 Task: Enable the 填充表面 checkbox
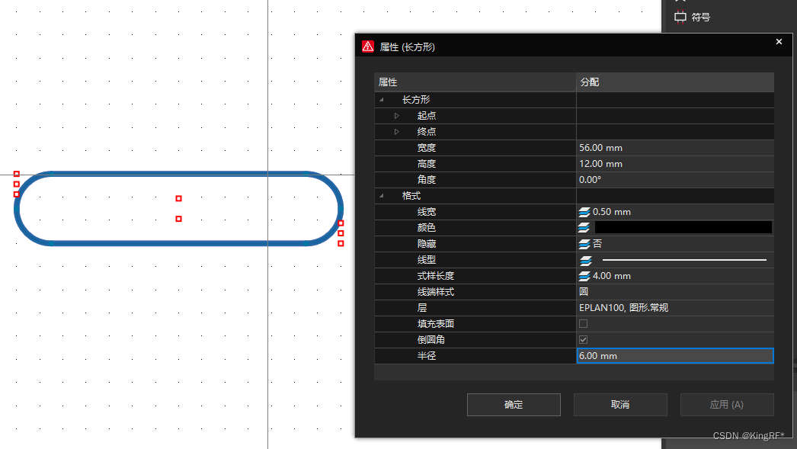pyautogui.click(x=583, y=323)
